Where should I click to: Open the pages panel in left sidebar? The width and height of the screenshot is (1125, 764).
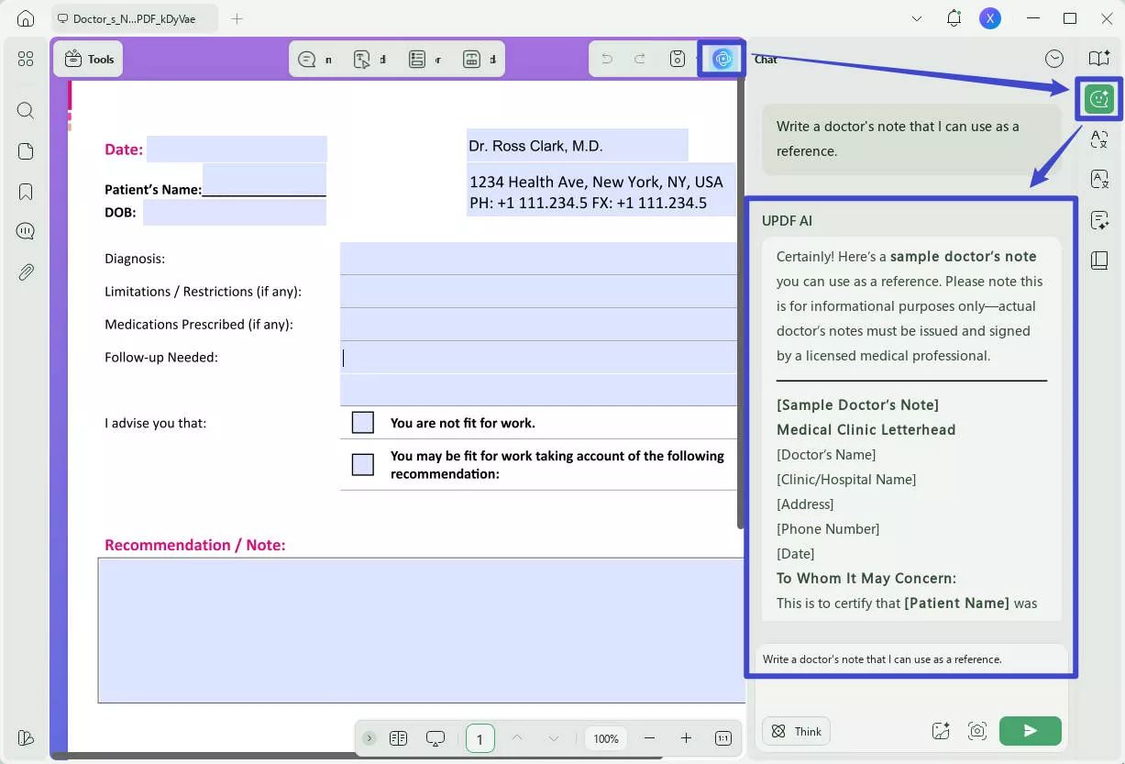pyautogui.click(x=26, y=151)
